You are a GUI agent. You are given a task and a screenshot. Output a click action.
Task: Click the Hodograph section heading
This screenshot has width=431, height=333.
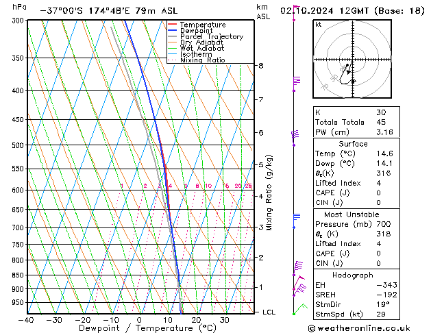pos(353,275)
